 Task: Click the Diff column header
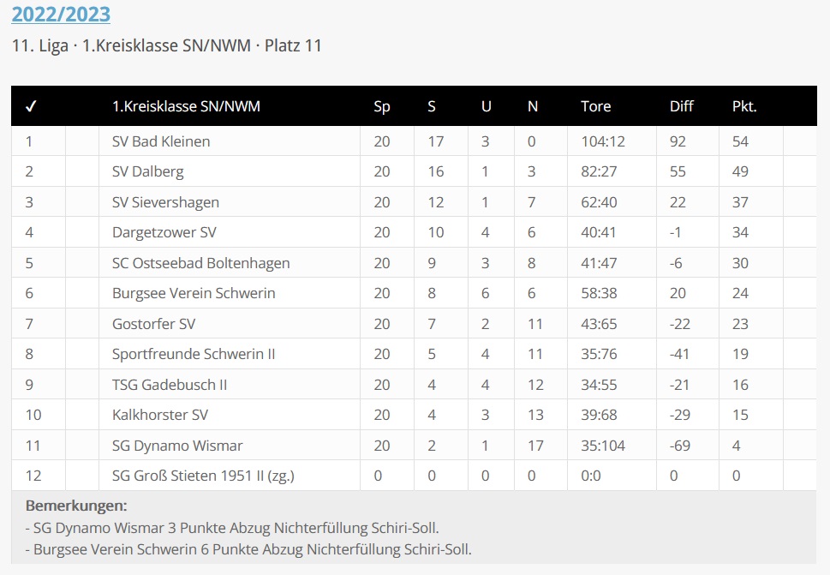point(682,107)
